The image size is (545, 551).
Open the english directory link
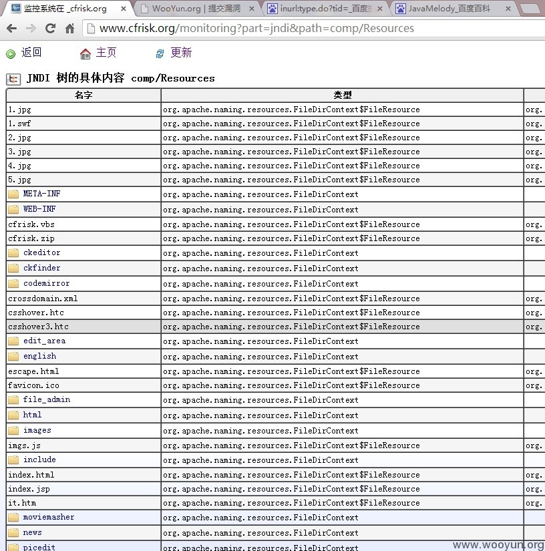(39, 357)
